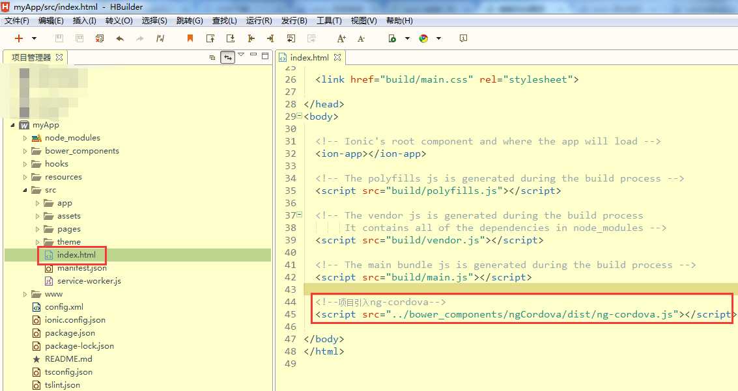Expand the resources folder
This screenshot has width=738, height=391.
(x=25, y=177)
